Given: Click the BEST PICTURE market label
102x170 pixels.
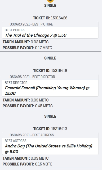Looking at the screenshot, I should coord(15,30).
